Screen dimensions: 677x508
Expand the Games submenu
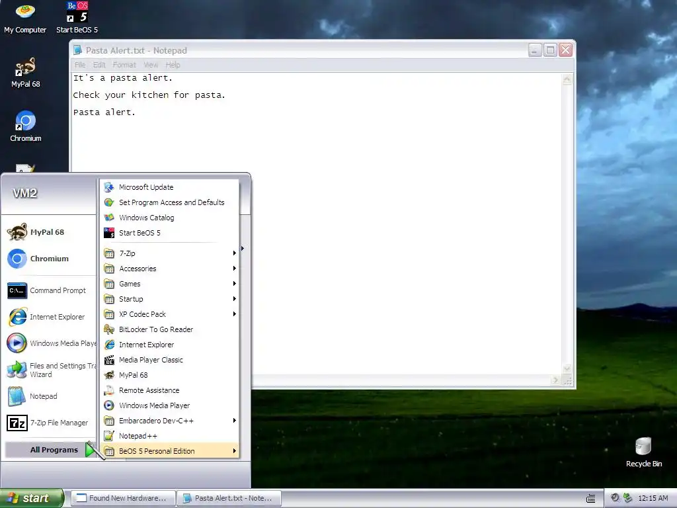point(170,283)
